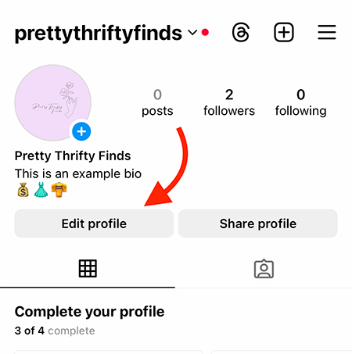Select the Pretty Thrifty Finds display name
Viewport: 352px width, 354px height.
pyautogui.click(x=73, y=156)
